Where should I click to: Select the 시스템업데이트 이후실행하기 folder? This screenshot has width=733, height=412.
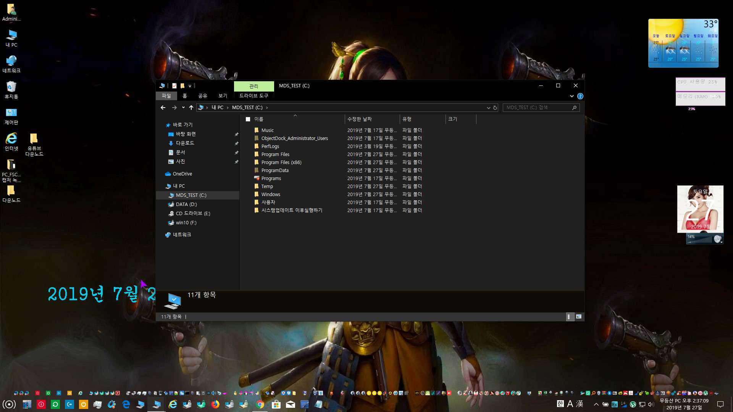[x=292, y=210]
